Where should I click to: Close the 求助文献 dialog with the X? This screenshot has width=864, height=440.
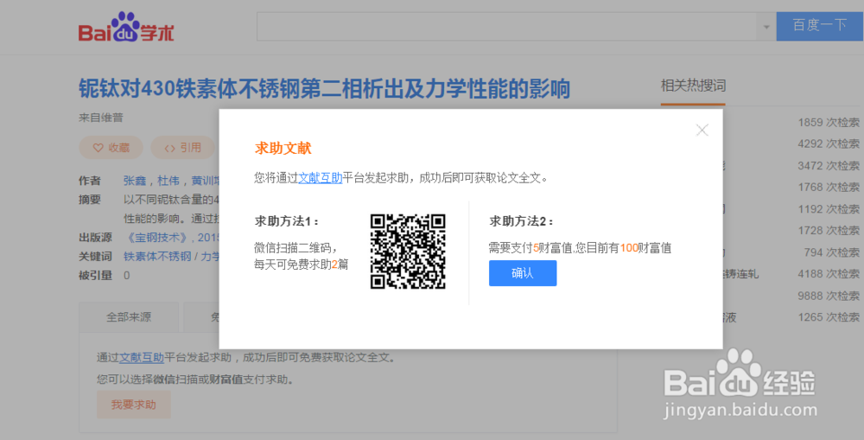(702, 131)
